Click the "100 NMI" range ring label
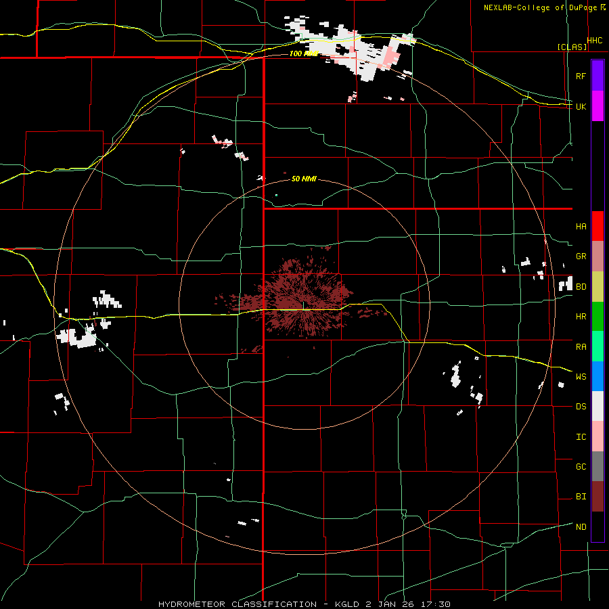This screenshot has width=609, height=609. [x=304, y=53]
